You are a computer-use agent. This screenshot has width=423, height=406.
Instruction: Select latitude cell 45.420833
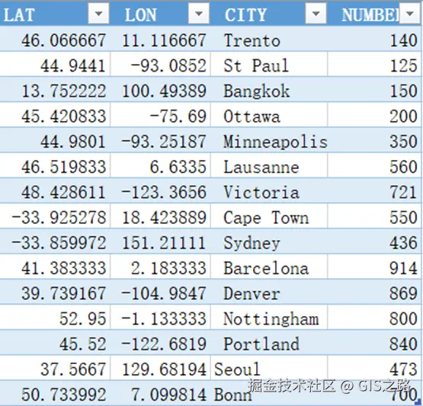[55, 114]
